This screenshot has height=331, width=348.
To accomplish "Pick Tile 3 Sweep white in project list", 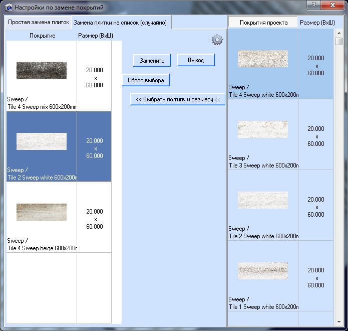I will [x=263, y=129].
